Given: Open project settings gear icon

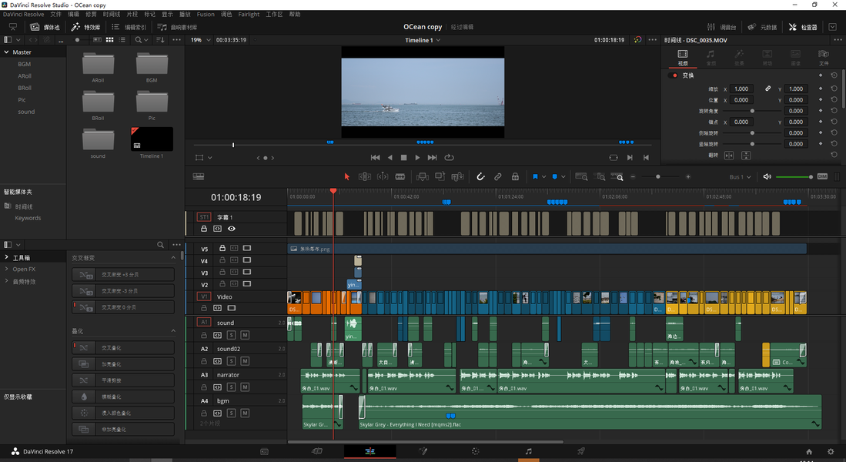Looking at the screenshot, I should (x=831, y=452).
